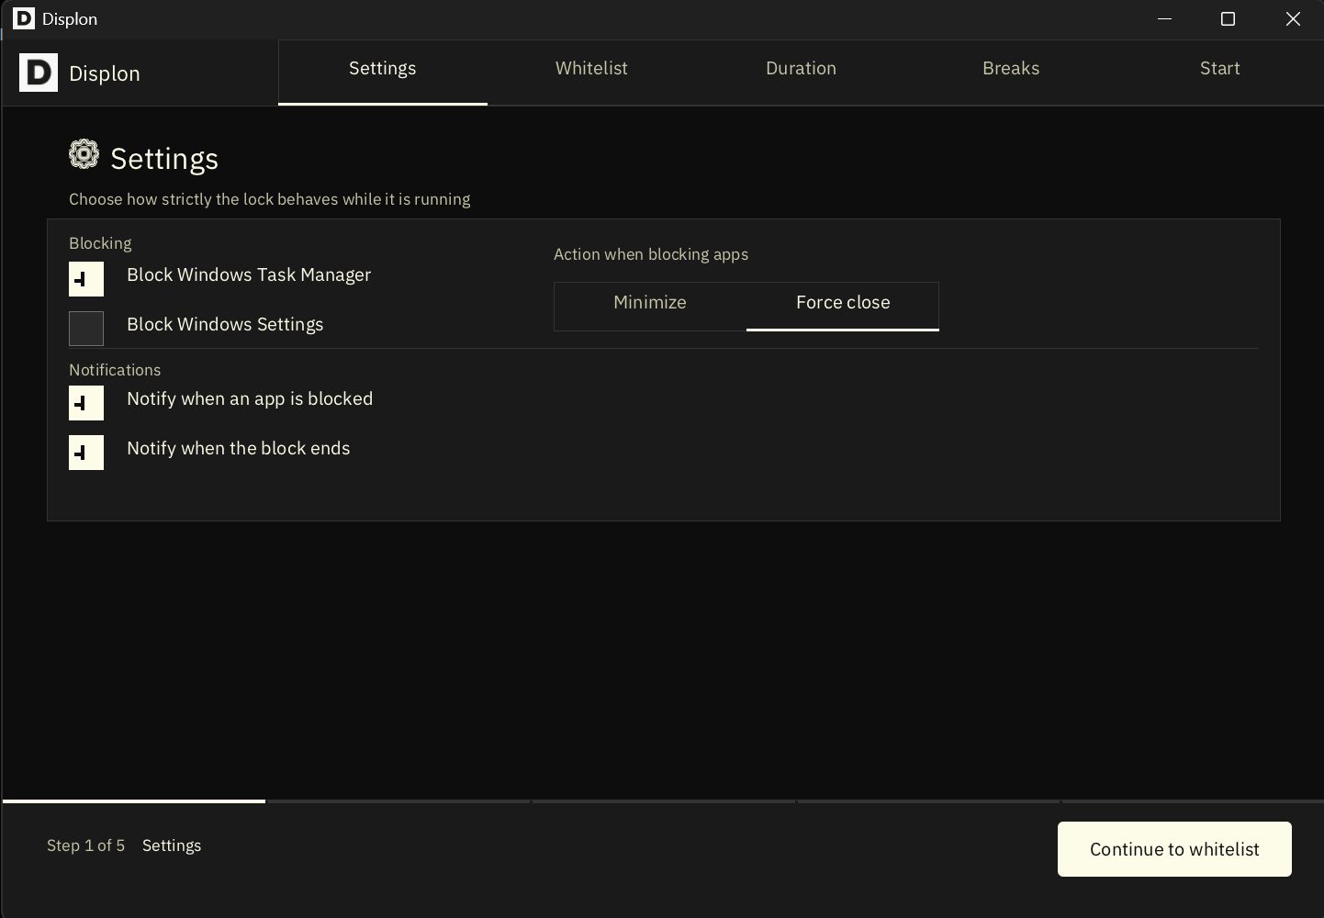The image size is (1324, 918).
Task: Toggle Notify when an app is blocked
Action: pyautogui.click(x=86, y=403)
